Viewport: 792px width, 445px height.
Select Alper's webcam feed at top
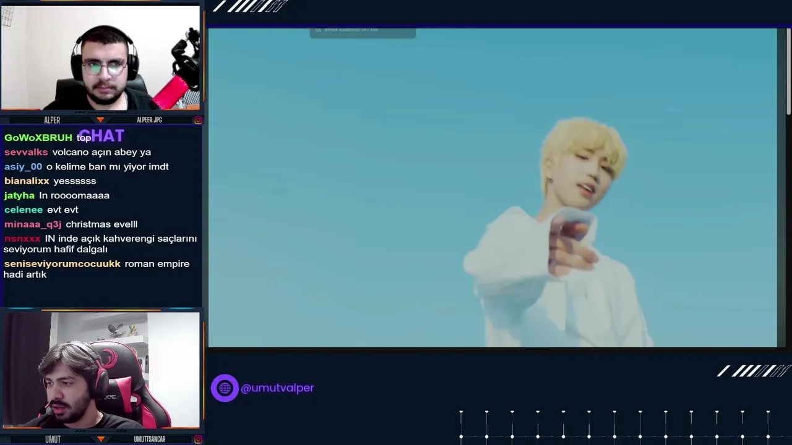click(x=100, y=57)
